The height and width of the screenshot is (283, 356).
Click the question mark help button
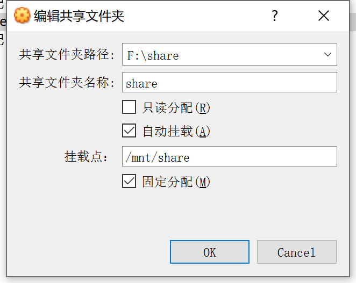(x=274, y=16)
